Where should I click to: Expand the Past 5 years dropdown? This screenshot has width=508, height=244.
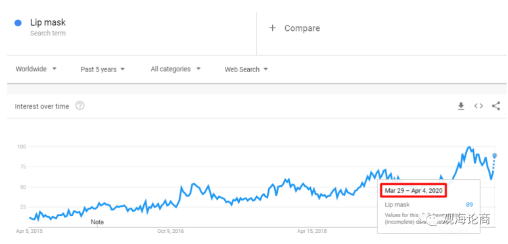103,70
